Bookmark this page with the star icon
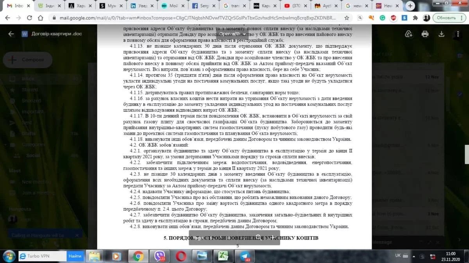 click(347, 18)
